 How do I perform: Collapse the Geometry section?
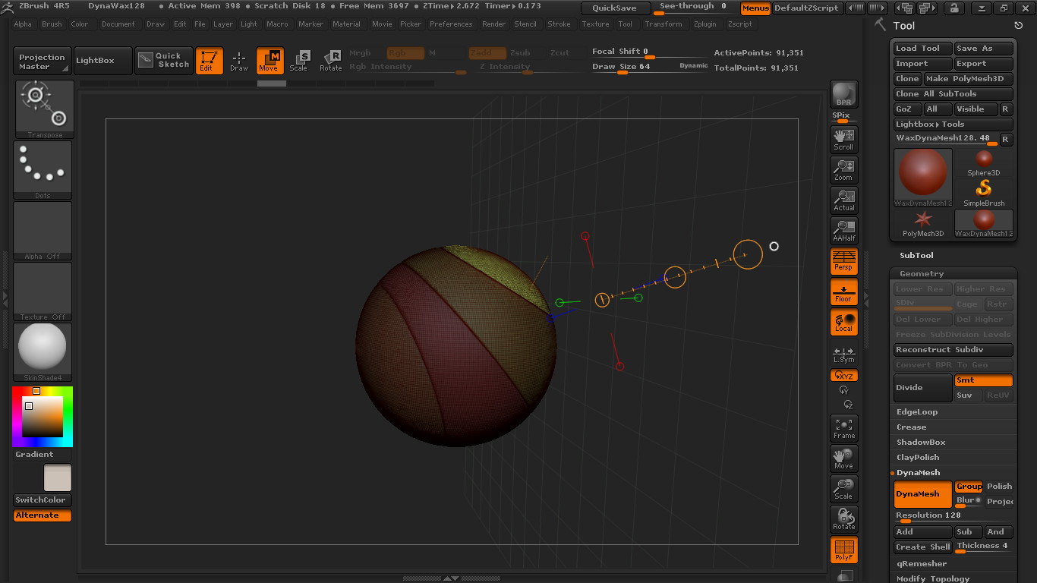coord(922,274)
